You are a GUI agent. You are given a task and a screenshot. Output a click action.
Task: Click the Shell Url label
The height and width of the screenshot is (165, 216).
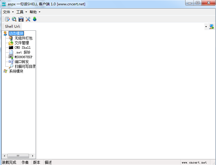click(x=13, y=26)
